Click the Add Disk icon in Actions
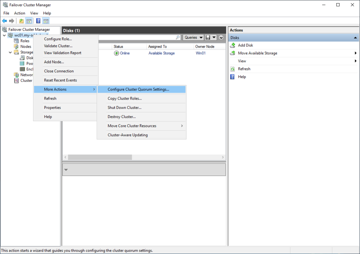This screenshot has width=360, height=254. pyautogui.click(x=232, y=45)
